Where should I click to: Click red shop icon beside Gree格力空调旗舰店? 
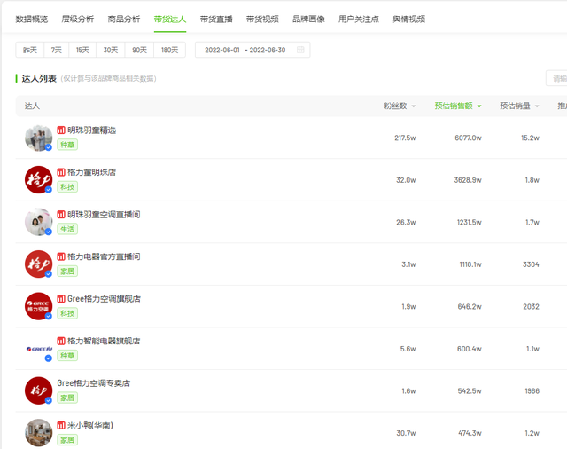click(61, 299)
